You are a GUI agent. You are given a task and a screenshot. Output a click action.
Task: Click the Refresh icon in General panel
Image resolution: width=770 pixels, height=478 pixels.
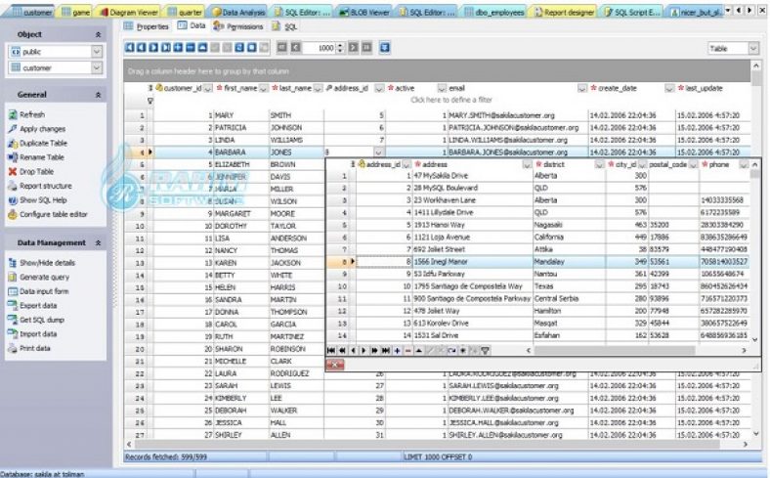click(x=13, y=115)
